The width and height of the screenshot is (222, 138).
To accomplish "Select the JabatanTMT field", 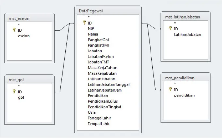I will [x=108, y=62].
